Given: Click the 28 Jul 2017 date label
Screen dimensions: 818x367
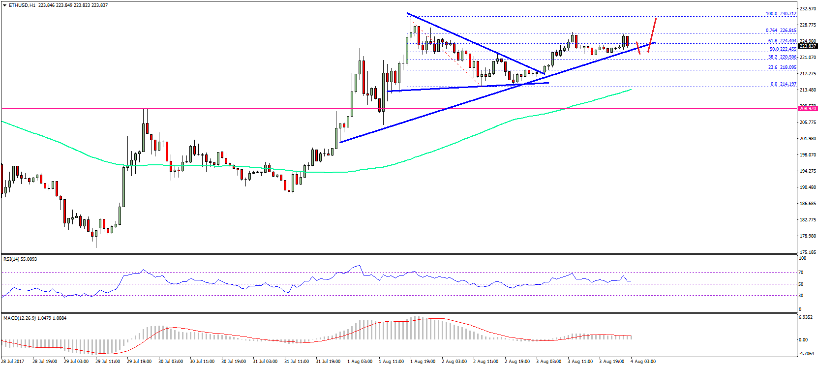Looking at the screenshot, I should click(13, 362).
